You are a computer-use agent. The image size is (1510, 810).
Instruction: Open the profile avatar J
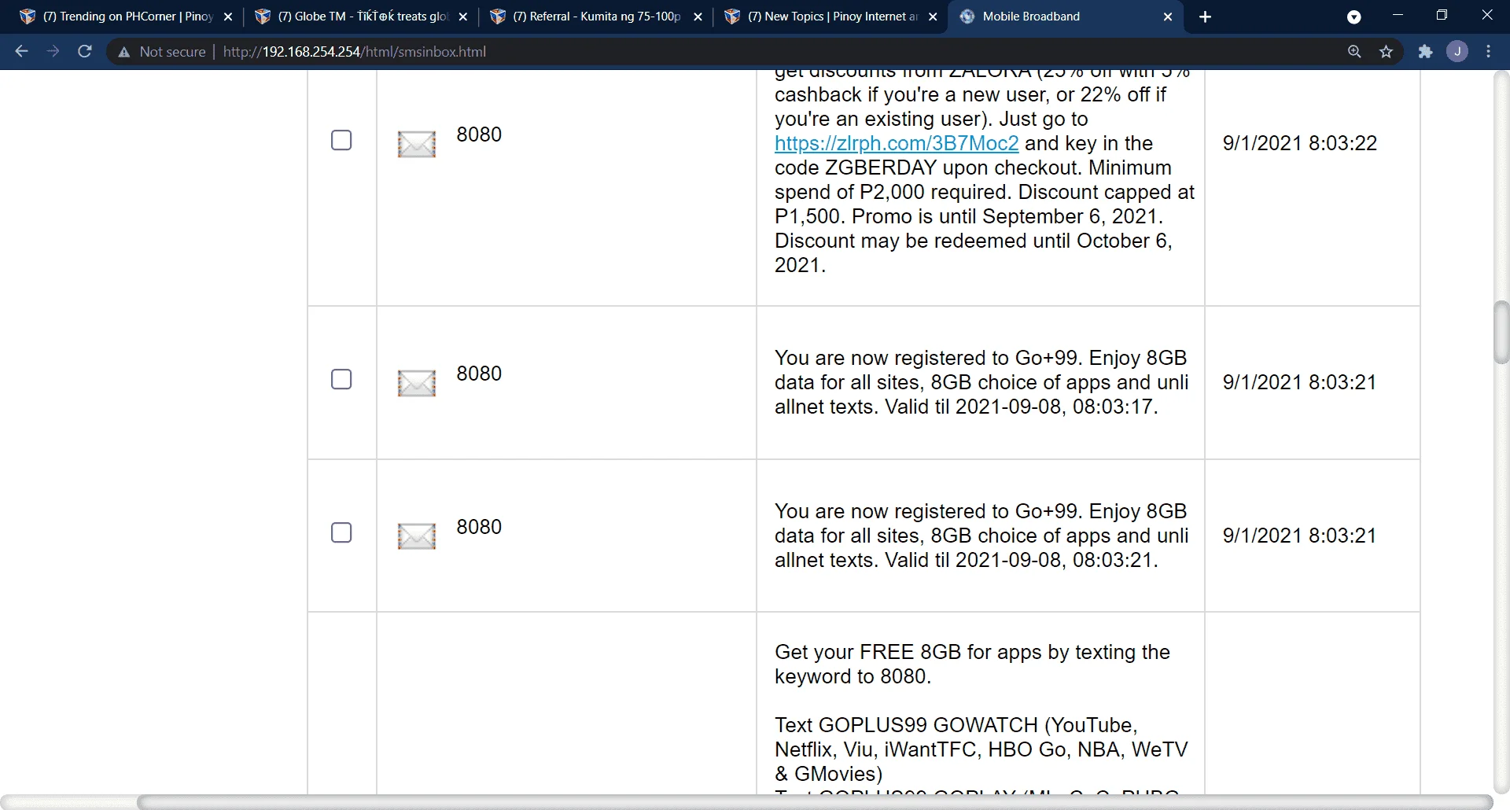pyautogui.click(x=1457, y=51)
